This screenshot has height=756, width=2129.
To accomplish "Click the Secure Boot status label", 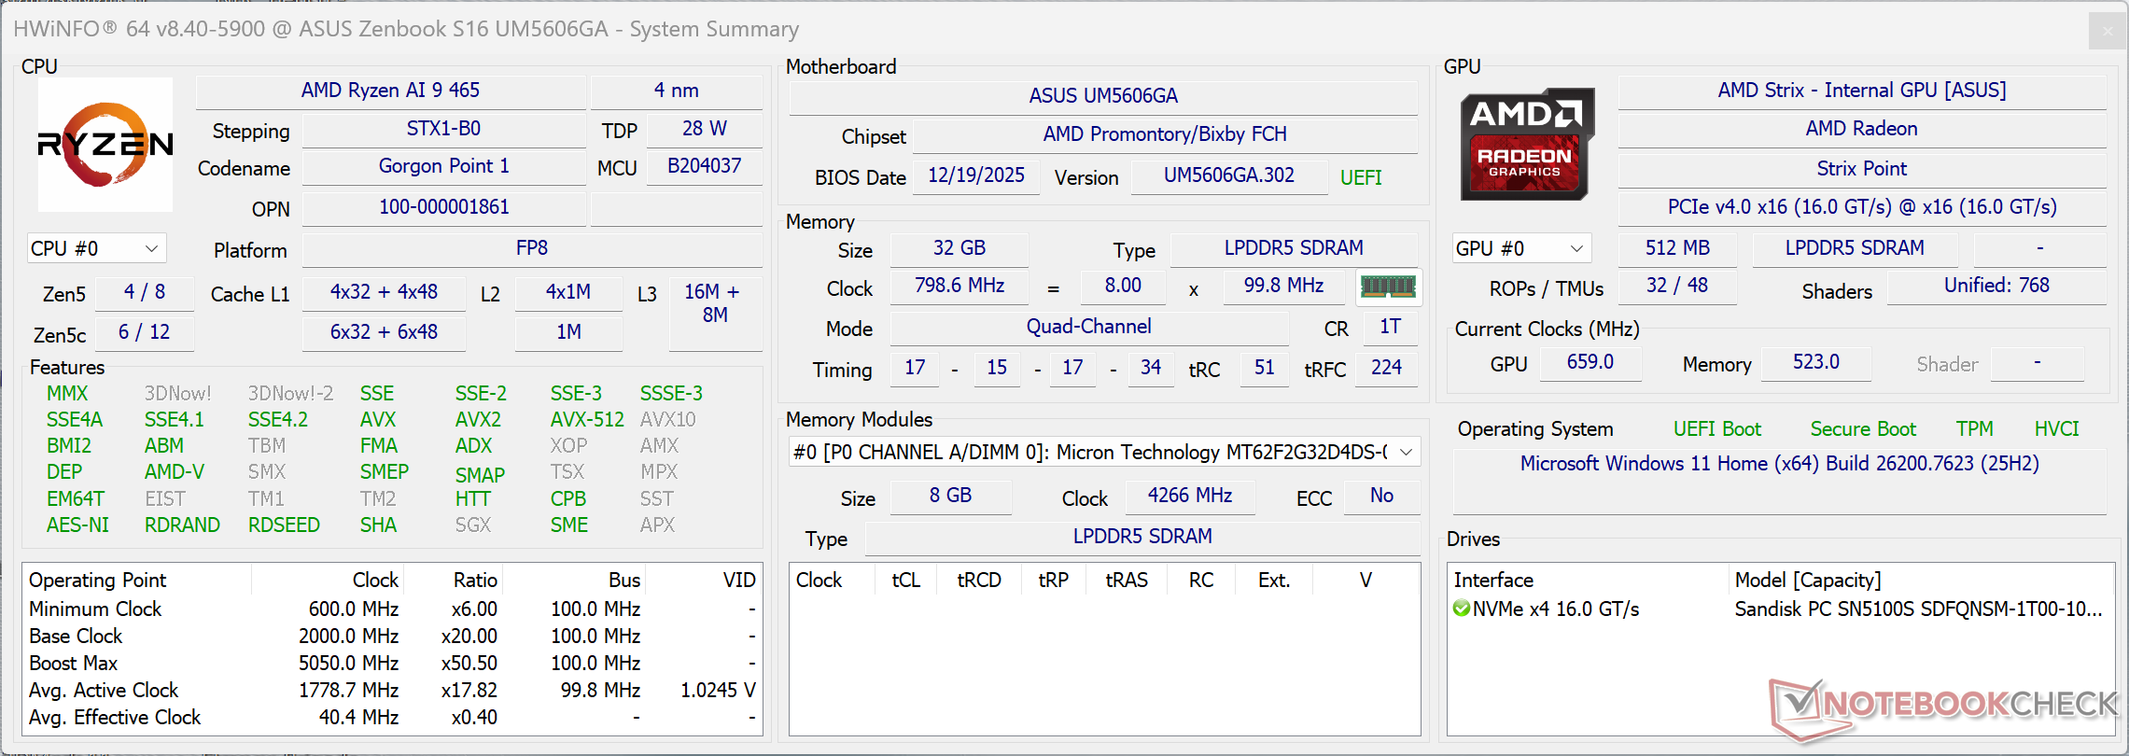I will pos(1862,429).
